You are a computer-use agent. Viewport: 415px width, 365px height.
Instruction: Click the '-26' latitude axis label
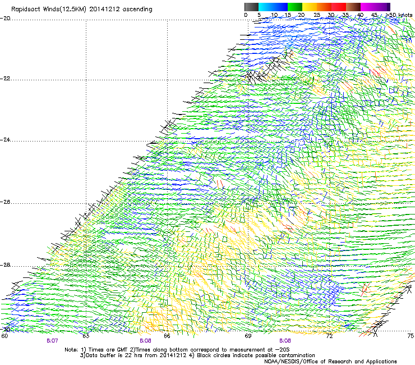coord(5,202)
